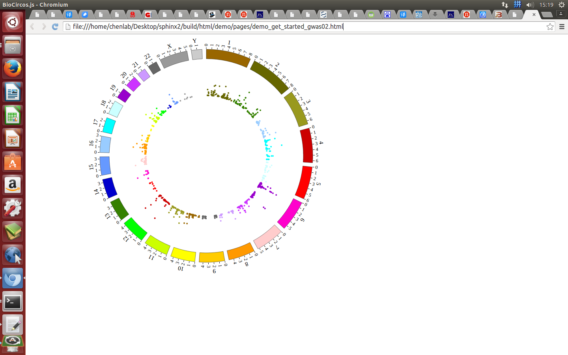Open the Ubuntu Dash from the launcher
Screen dimensions: 568x355
(13, 22)
